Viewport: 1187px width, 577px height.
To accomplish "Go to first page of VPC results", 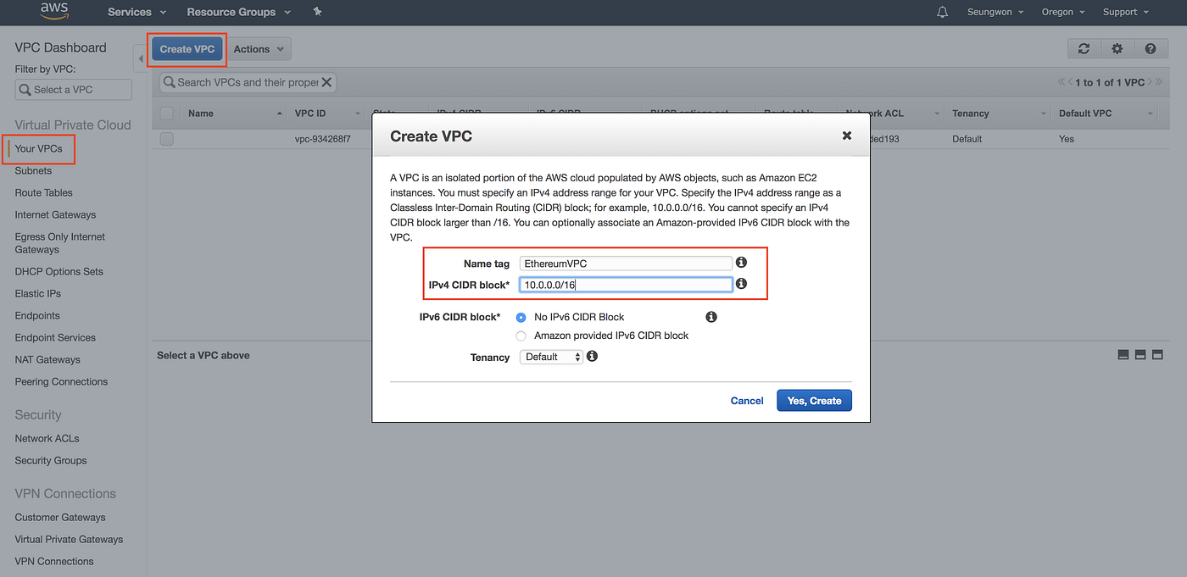I will [1062, 82].
